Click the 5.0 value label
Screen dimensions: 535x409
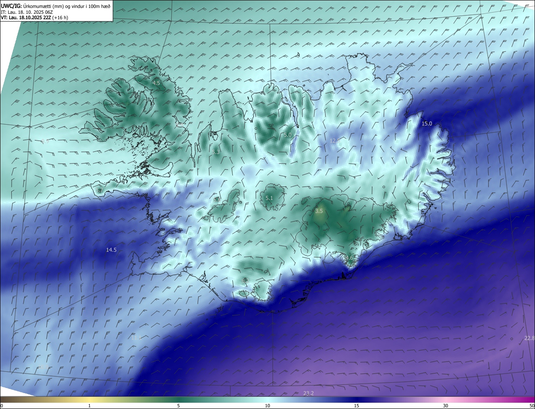(x=288, y=135)
